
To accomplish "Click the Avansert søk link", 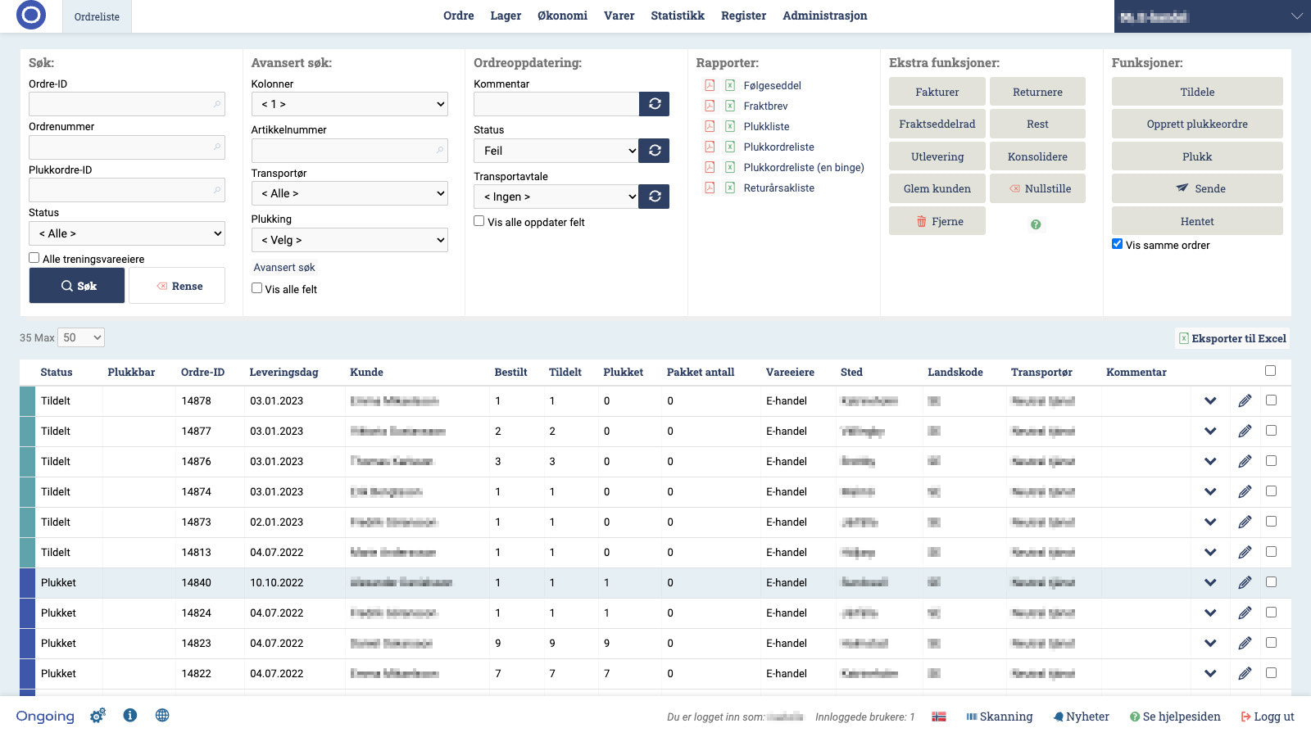I will click(284, 267).
